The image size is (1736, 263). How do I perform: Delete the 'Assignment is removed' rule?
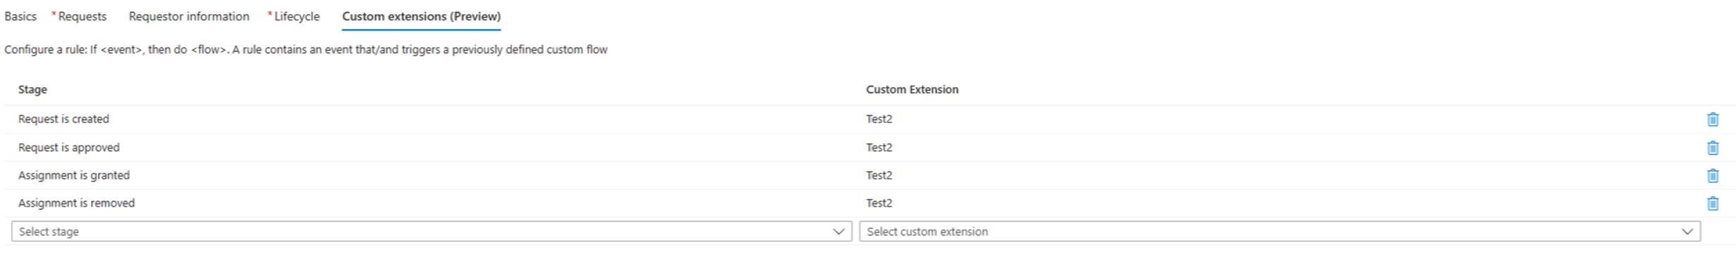pyautogui.click(x=1712, y=203)
